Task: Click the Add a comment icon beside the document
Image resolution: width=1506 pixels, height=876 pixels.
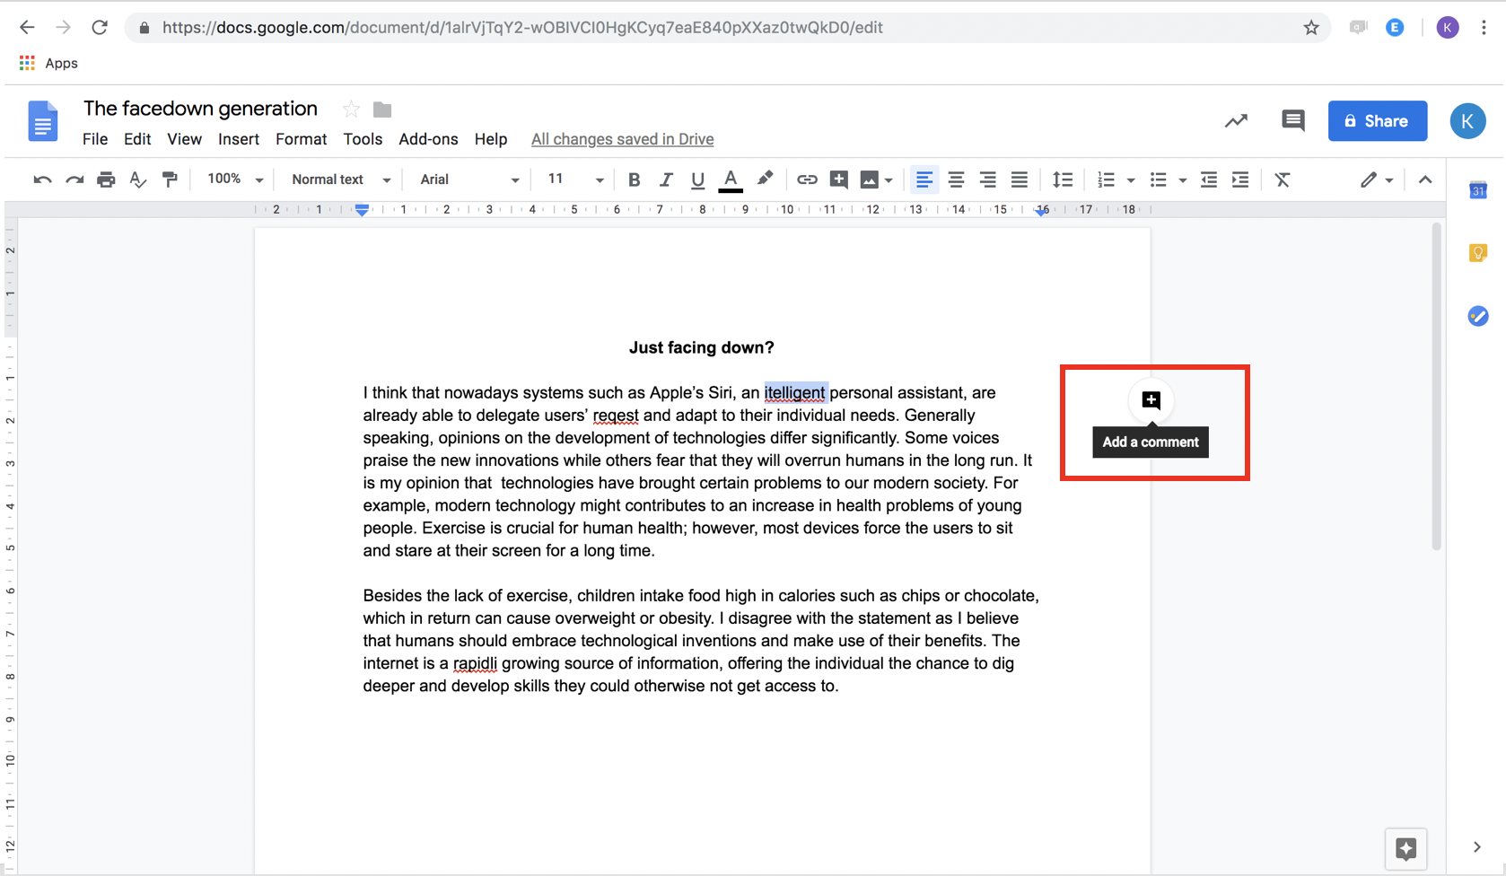Action: (x=1151, y=400)
